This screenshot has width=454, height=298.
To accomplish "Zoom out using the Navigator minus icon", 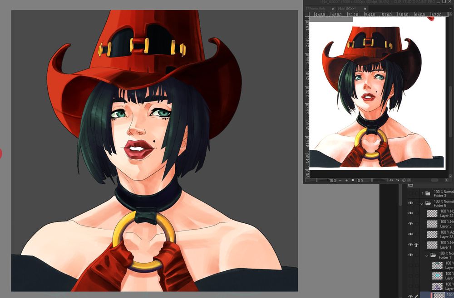I will pyautogui.click(x=340, y=180).
